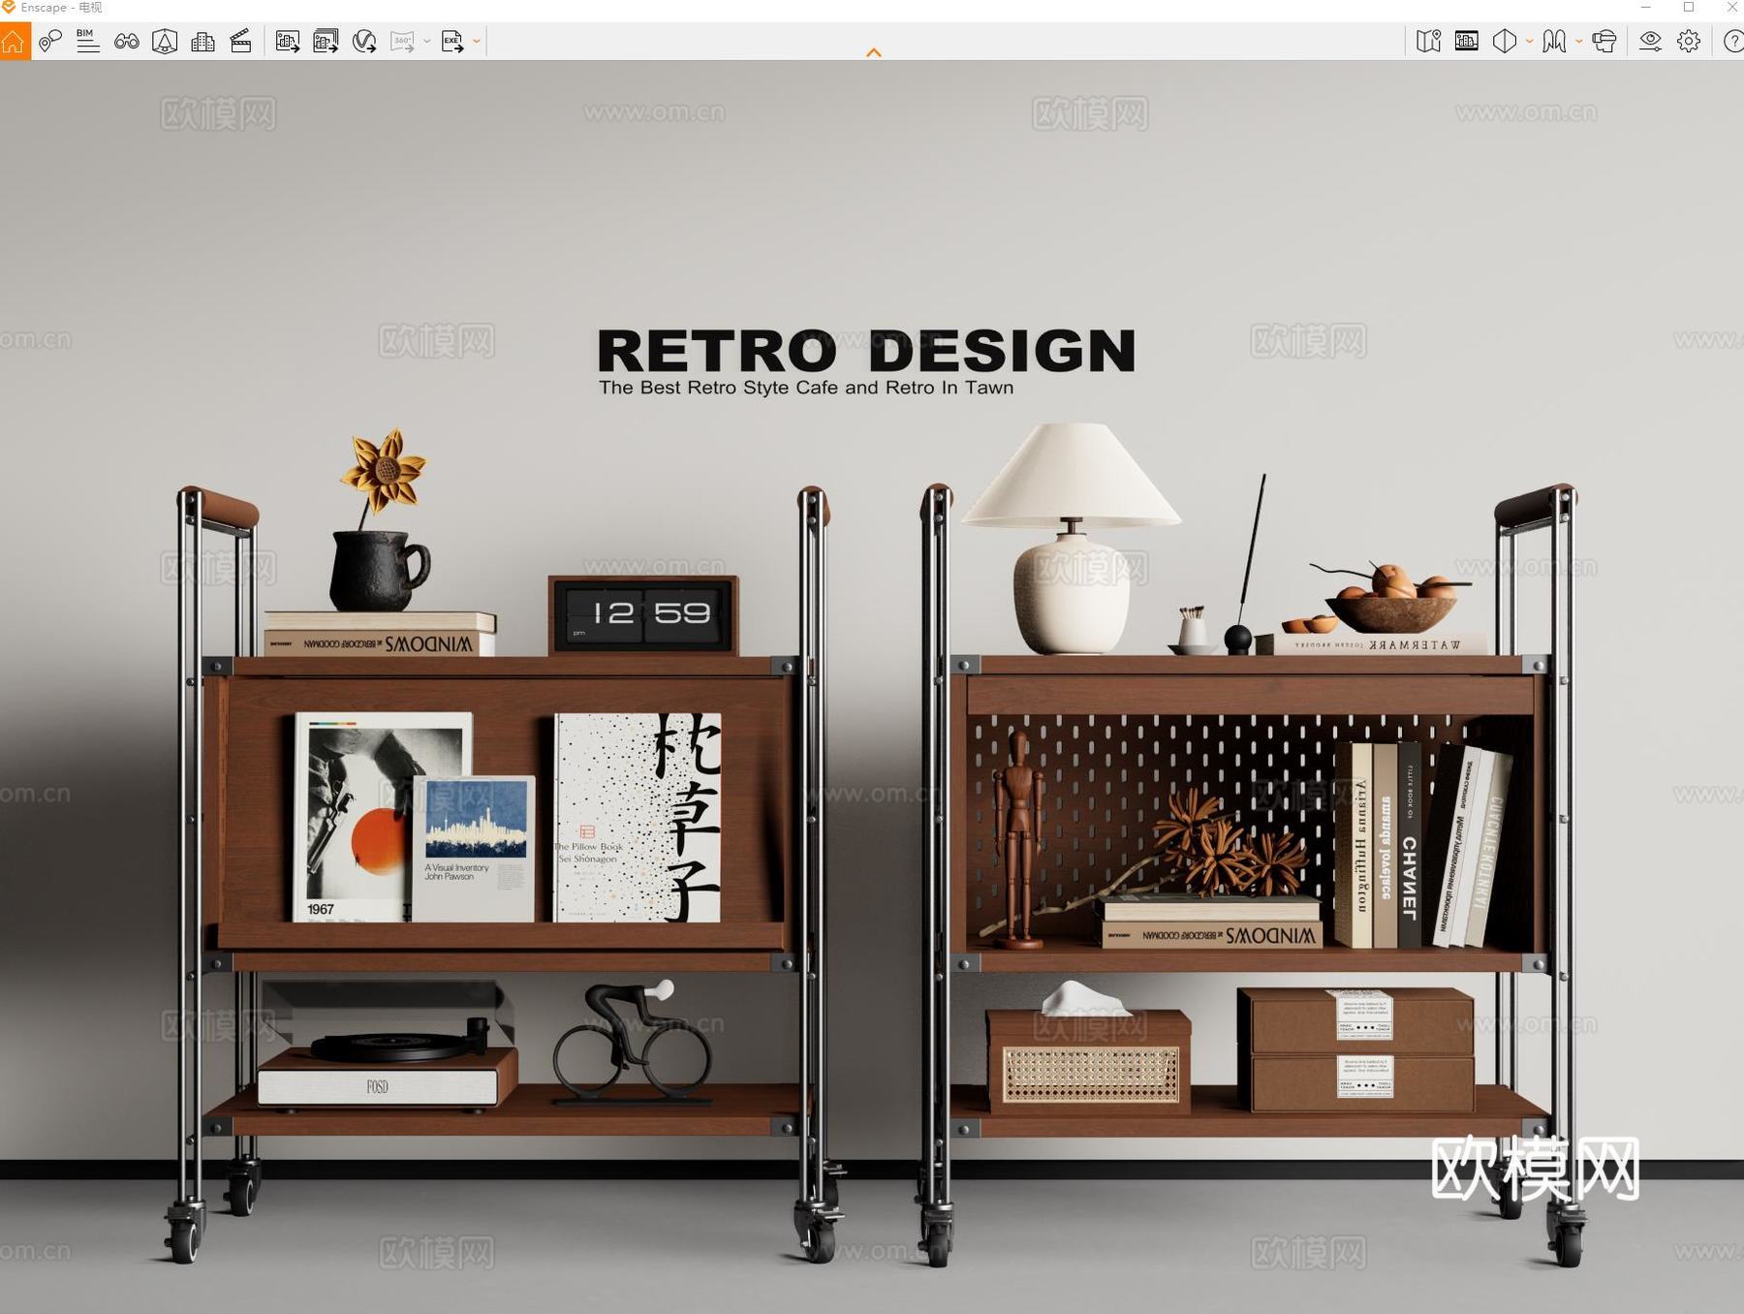
Task: Toggle Fly or Walk mode wings icon
Action: pos(1554,42)
